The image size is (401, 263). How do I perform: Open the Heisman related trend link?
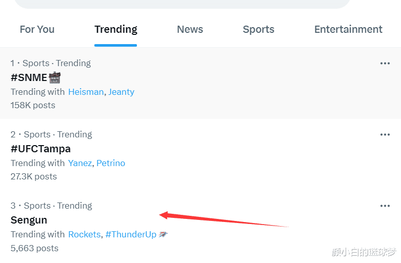(86, 92)
